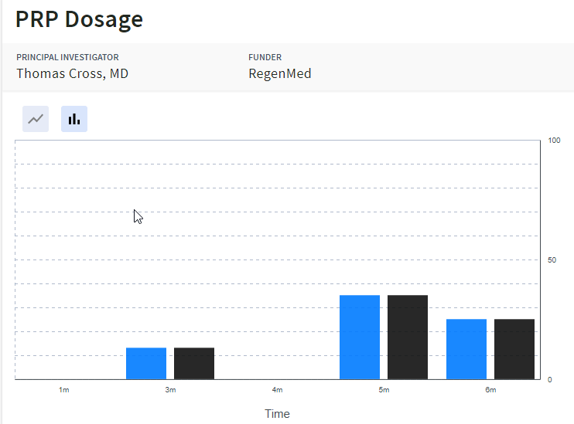Click the blue bar at 3m
Image resolution: width=574 pixels, height=424 pixels.
(x=146, y=363)
